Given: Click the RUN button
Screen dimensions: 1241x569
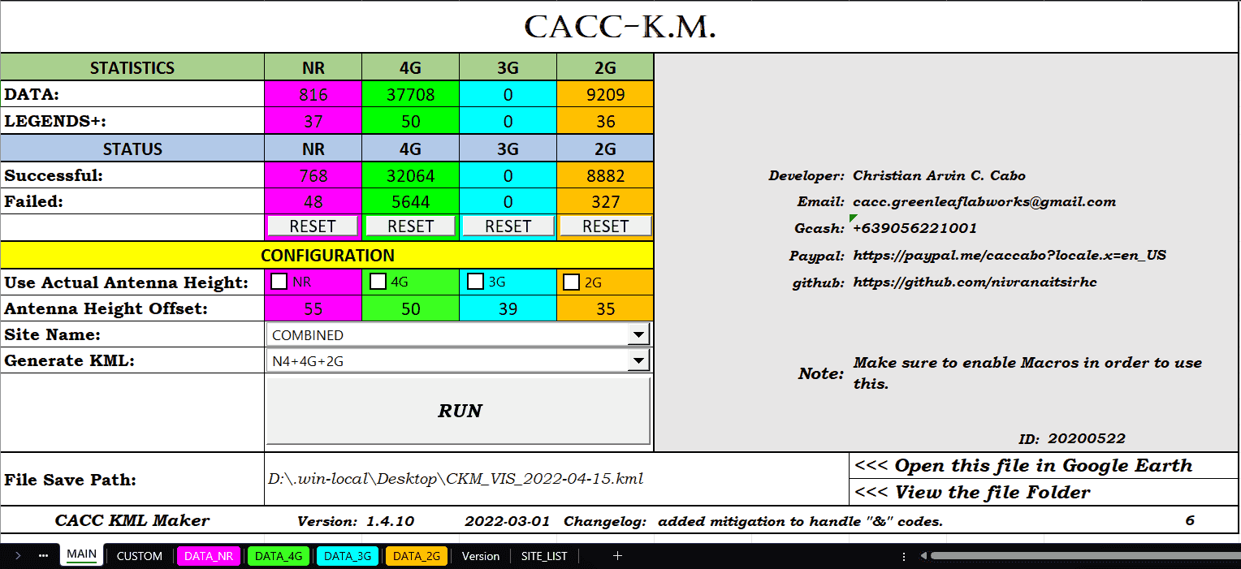Looking at the screenshot, I should 458,412.
